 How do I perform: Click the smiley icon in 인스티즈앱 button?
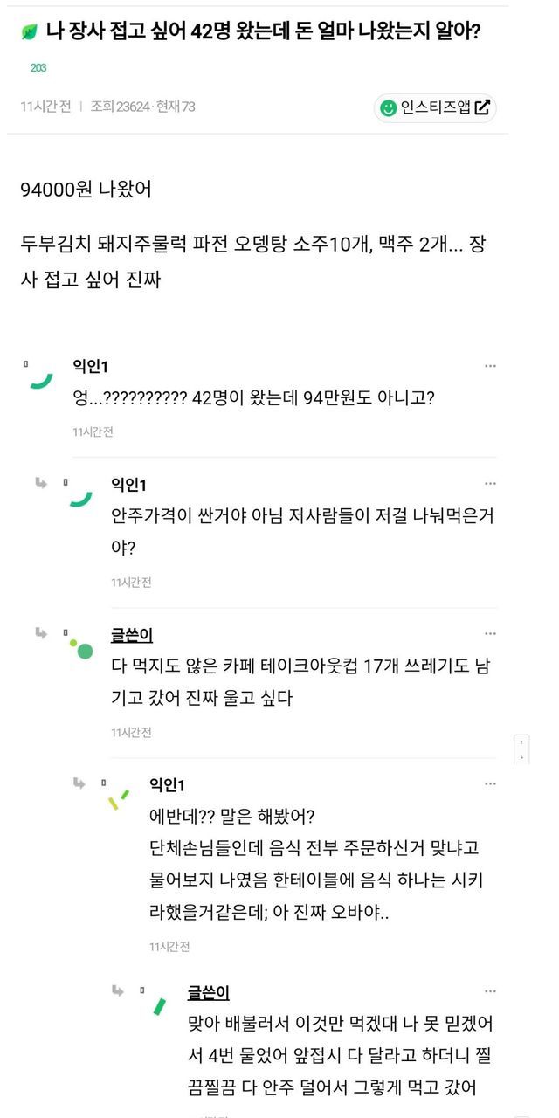pyautogui.click(x=388, y=107)
